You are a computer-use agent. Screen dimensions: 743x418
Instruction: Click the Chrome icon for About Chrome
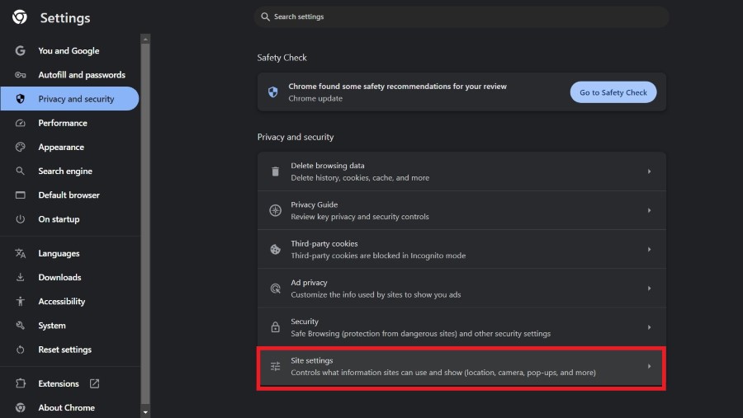20,407
